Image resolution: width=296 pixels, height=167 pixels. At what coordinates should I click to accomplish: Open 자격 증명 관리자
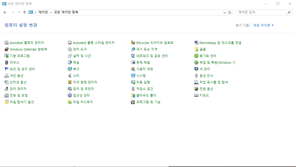point(85,82)
